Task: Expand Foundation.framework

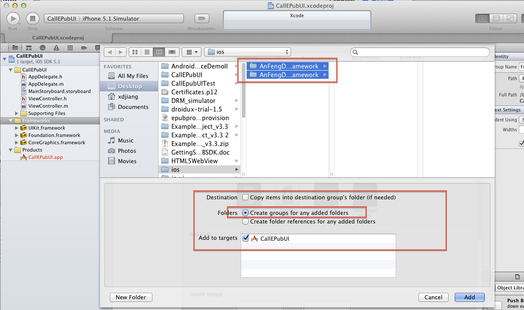Action: 17,135
